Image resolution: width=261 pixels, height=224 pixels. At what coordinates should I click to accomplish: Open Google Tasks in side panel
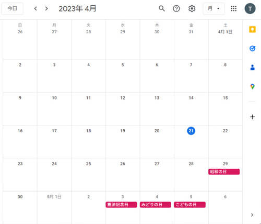click(x=252, y=48)
